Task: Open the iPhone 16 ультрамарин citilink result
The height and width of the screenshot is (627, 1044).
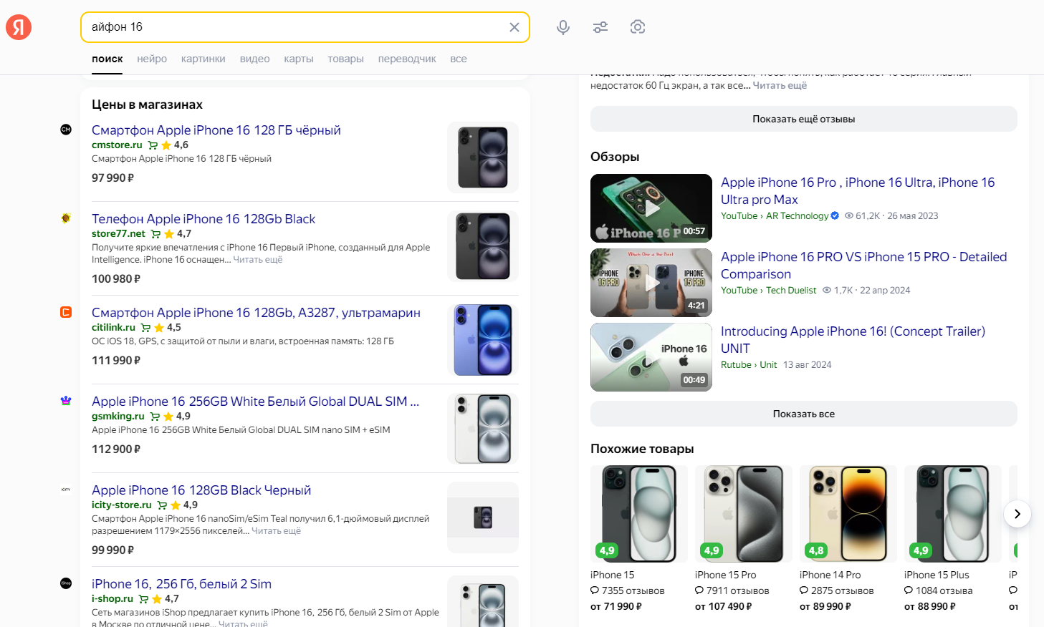Action: pos(256,312)
